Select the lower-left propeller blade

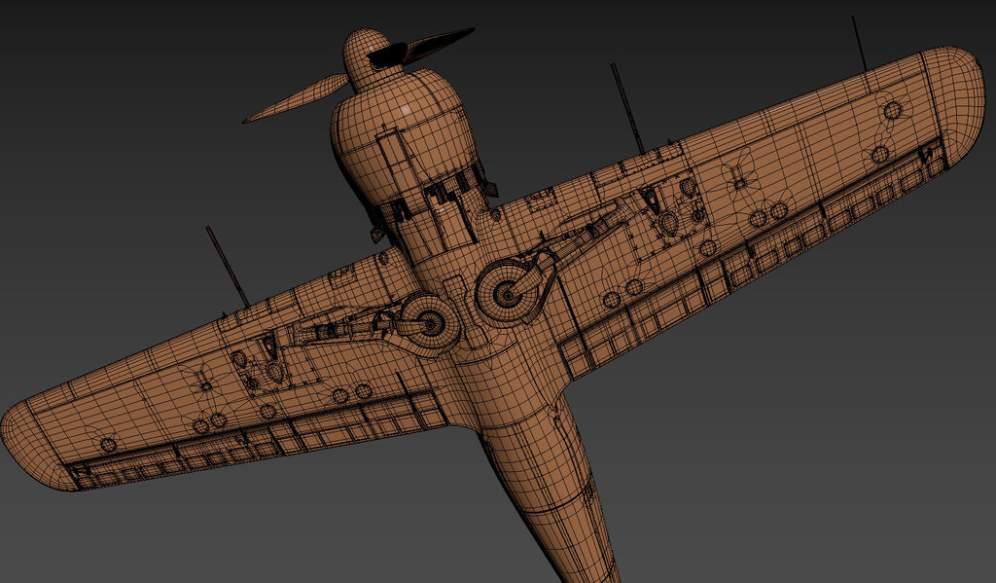[x=294, y=101]
